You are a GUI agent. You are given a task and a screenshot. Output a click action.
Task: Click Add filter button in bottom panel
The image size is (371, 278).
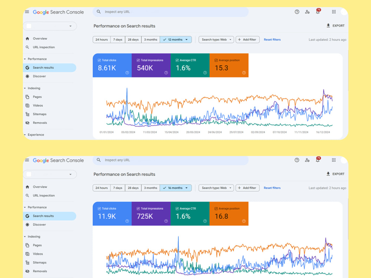point(247,188)
